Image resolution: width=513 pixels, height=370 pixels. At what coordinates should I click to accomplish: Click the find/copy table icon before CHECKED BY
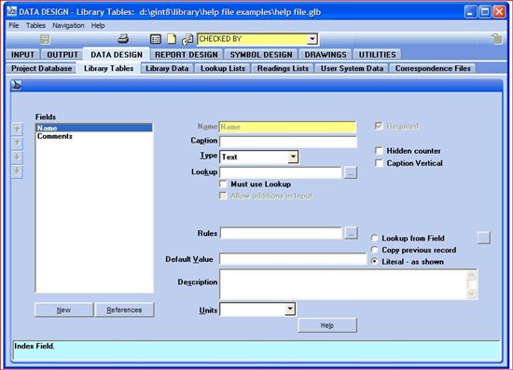187,39
